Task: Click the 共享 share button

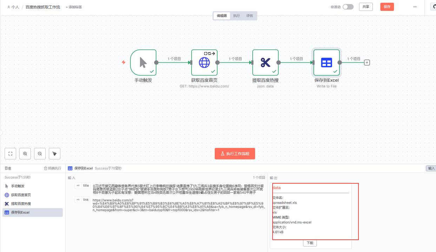Action: click(x=366, y=7)
